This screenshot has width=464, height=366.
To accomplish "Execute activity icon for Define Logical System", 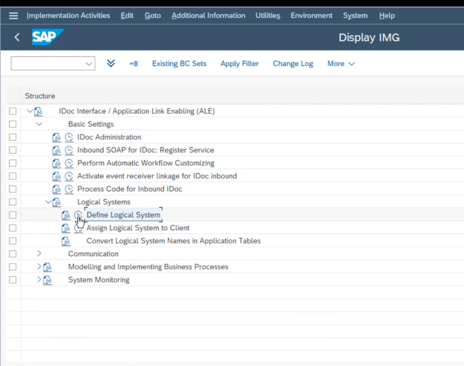I will click(x=78, y=215).
